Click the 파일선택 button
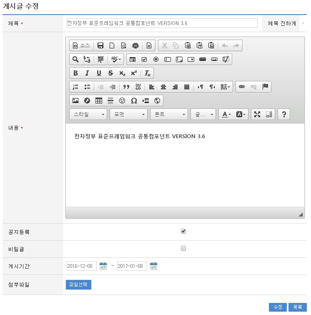The image size is (311, 315). click(78, 285)
